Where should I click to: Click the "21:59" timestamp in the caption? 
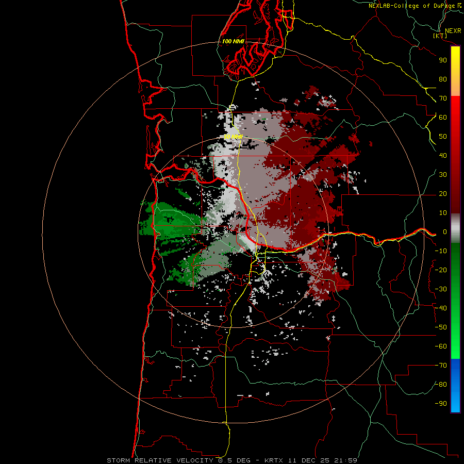point(345,460)
